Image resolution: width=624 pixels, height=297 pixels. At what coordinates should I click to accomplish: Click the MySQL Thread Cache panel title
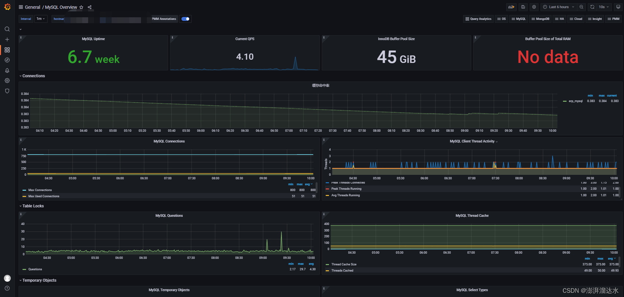[x=472, y=216]
